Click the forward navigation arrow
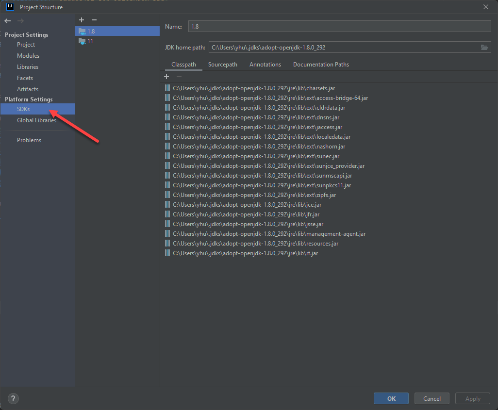This screenshot has width=498, height=410. [x=20, y=21]
